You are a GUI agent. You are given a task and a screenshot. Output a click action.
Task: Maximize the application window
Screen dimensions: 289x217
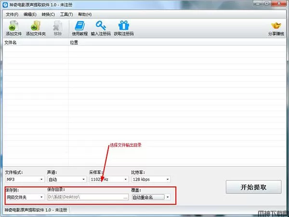(x=267, y=4)
